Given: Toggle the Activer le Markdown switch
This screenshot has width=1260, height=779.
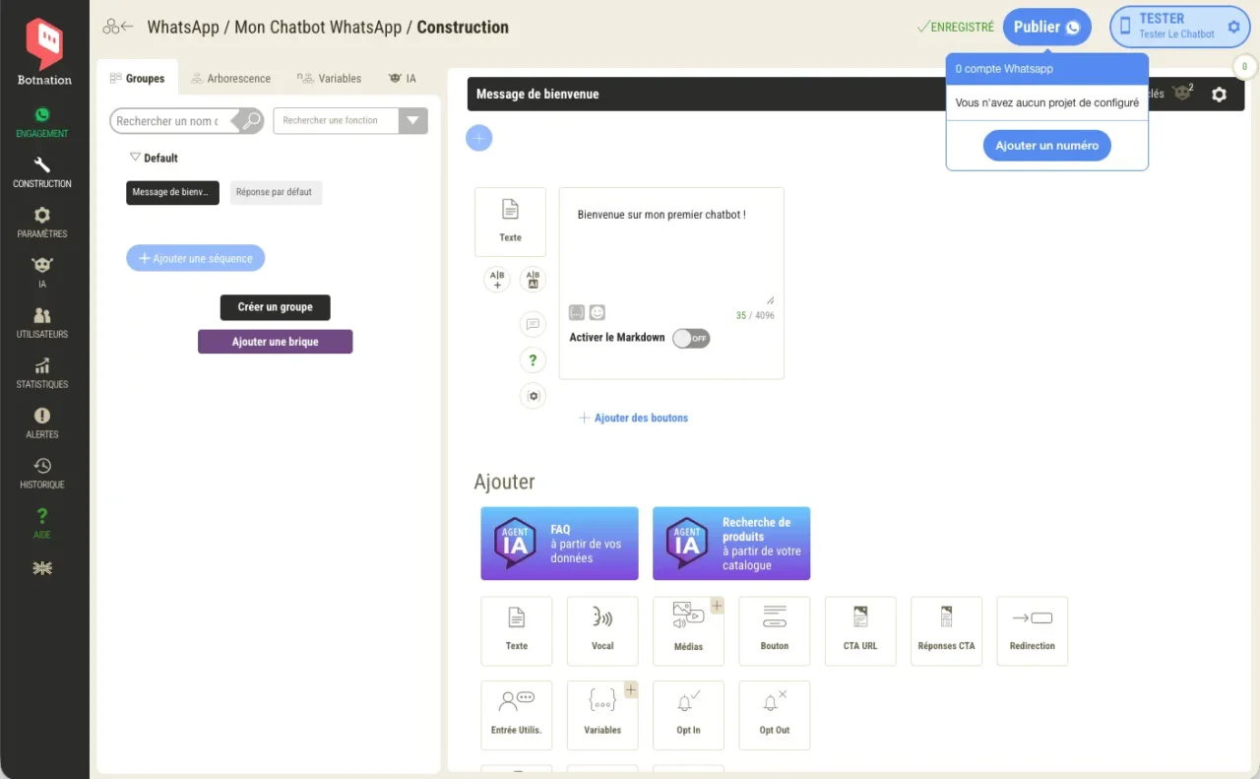Looking at the screenshot, I should click(691, 338).
